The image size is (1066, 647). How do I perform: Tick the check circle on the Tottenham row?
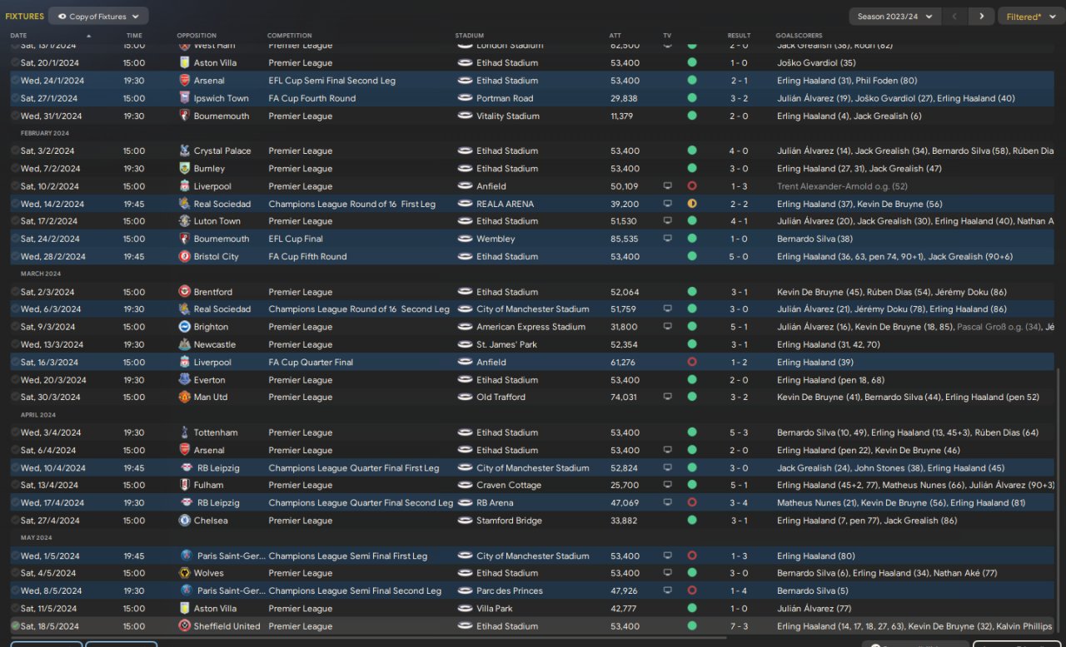15,432
